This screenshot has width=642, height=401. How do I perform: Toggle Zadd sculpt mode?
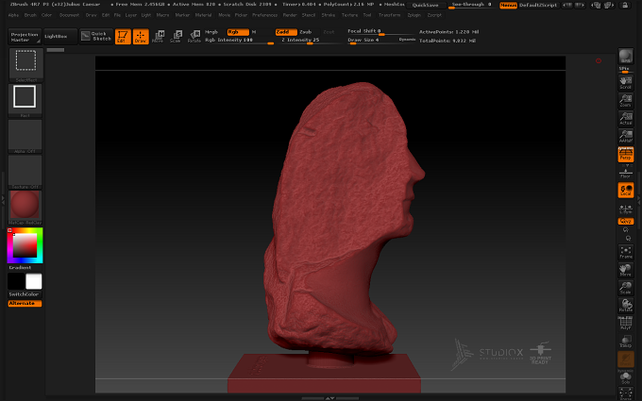286,32
